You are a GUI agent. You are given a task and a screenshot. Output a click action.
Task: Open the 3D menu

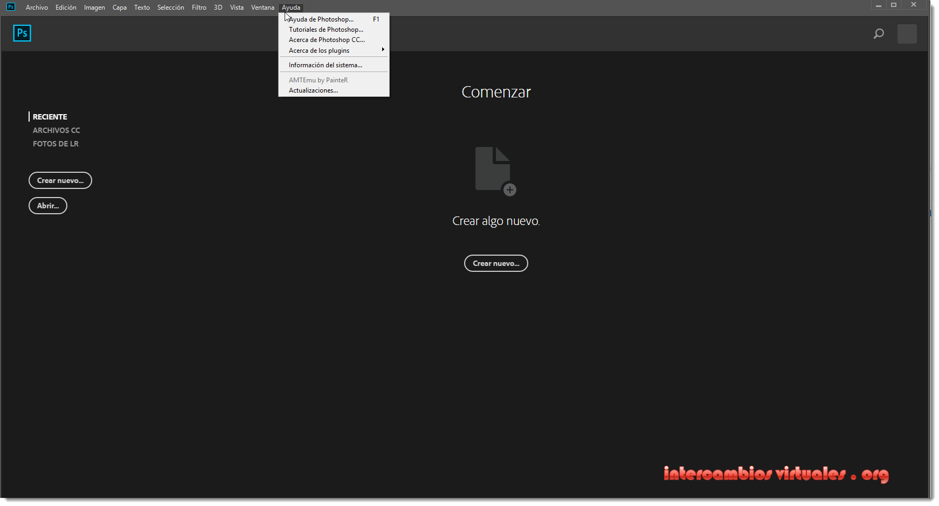coord(218,8)
